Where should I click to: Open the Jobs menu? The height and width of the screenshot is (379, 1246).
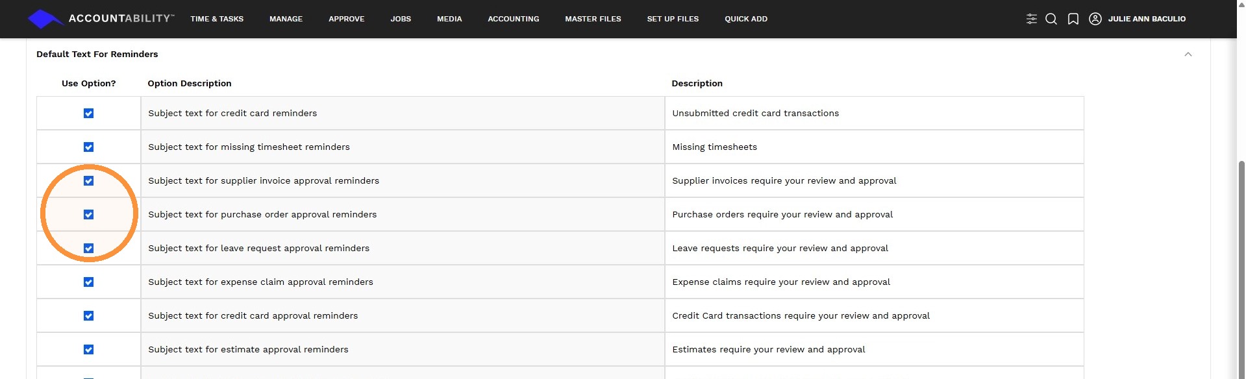pyautogui.click(x=401, y=19)
